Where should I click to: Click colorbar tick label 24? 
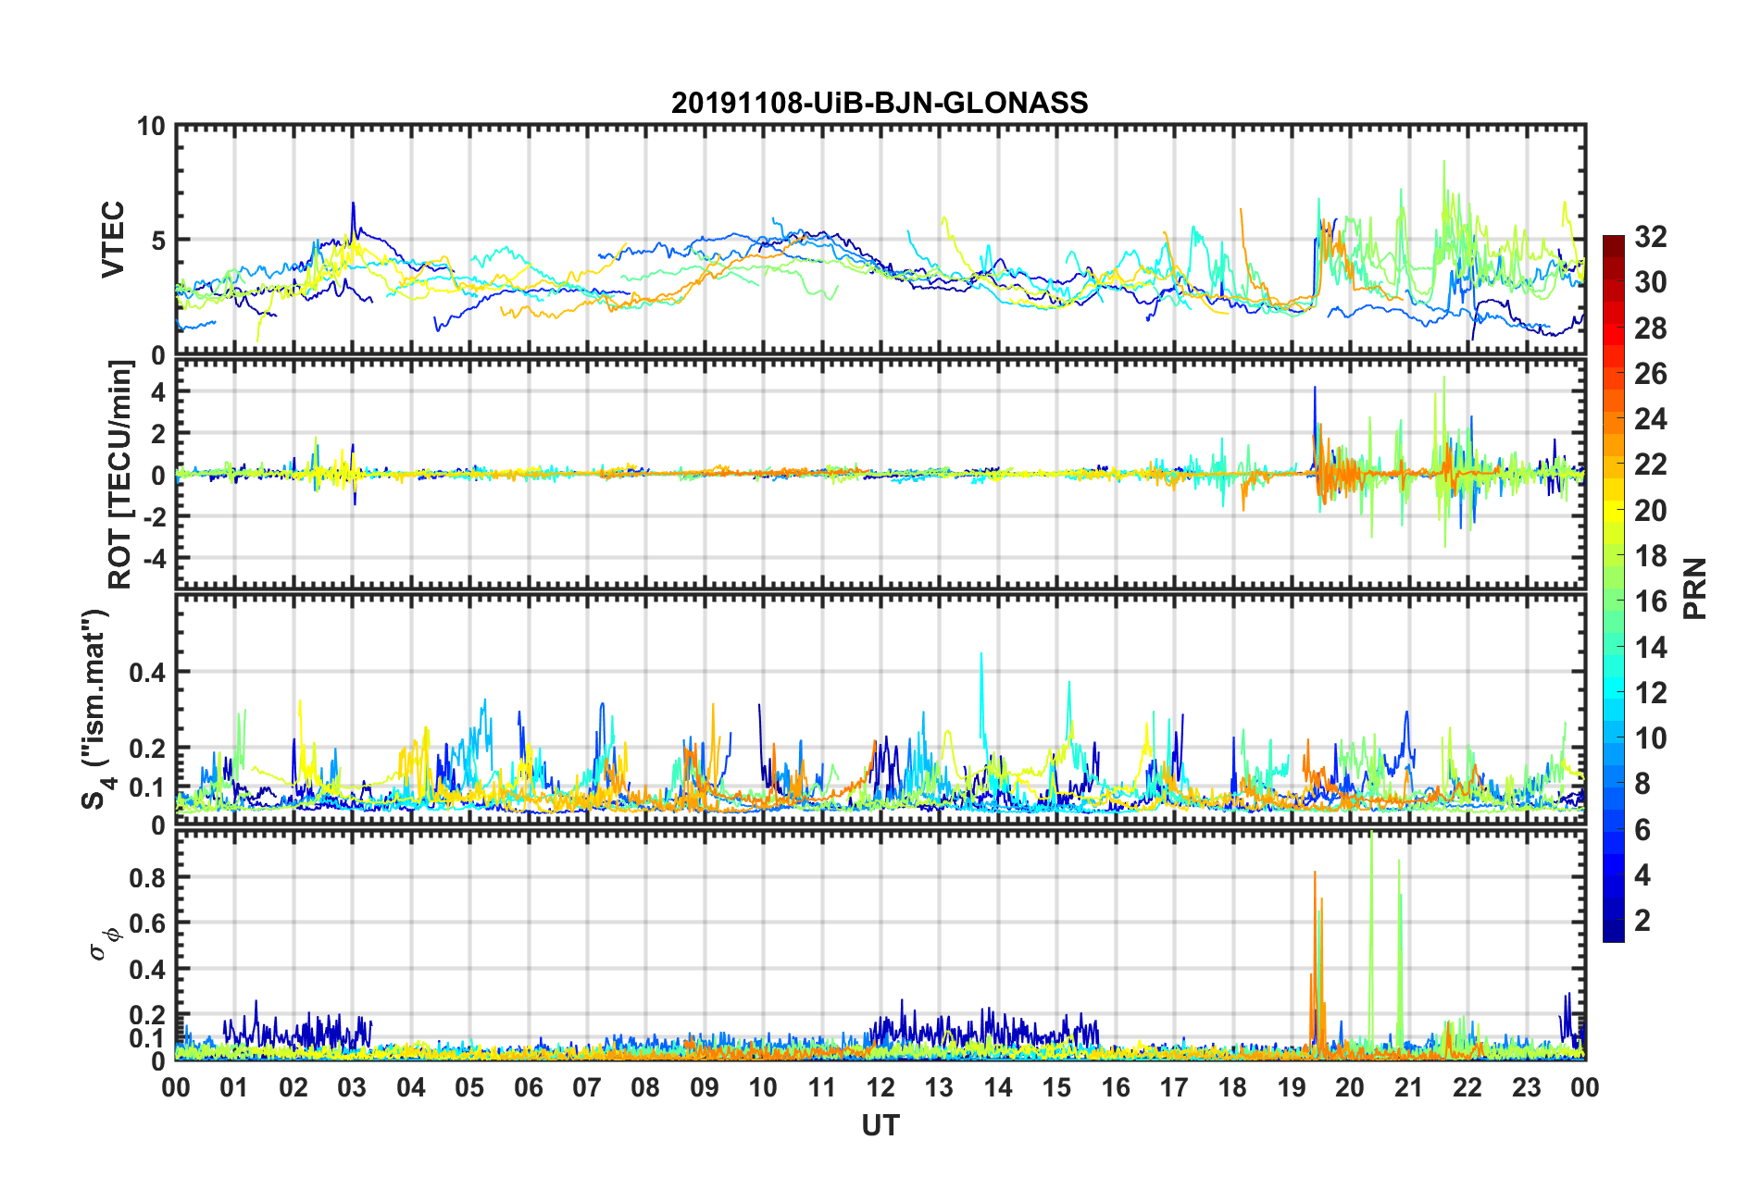pyautogui.click(x=1650, y=419)
